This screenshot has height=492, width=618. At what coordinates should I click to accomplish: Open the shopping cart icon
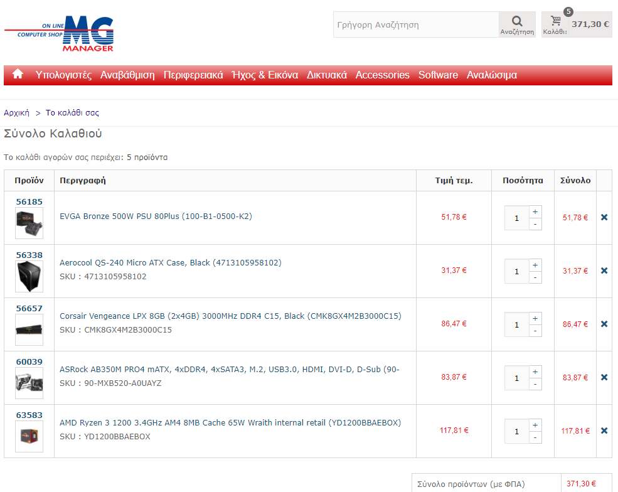click(556, 21)
